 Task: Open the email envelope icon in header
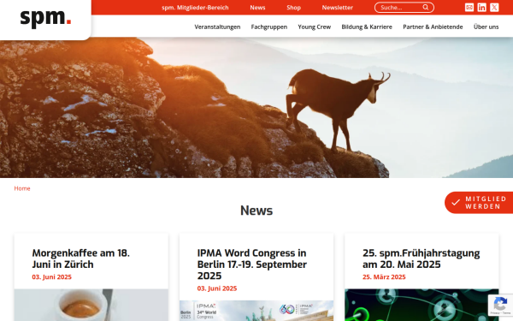click(x=469, y=7)
